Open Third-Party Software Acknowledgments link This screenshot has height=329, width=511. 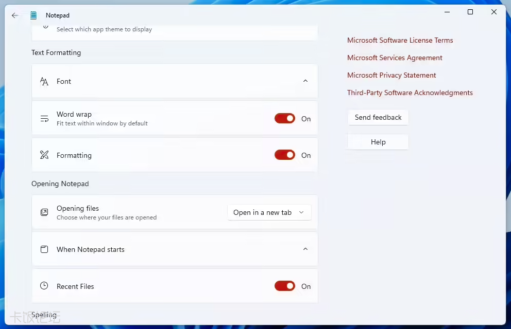point(410,93)
